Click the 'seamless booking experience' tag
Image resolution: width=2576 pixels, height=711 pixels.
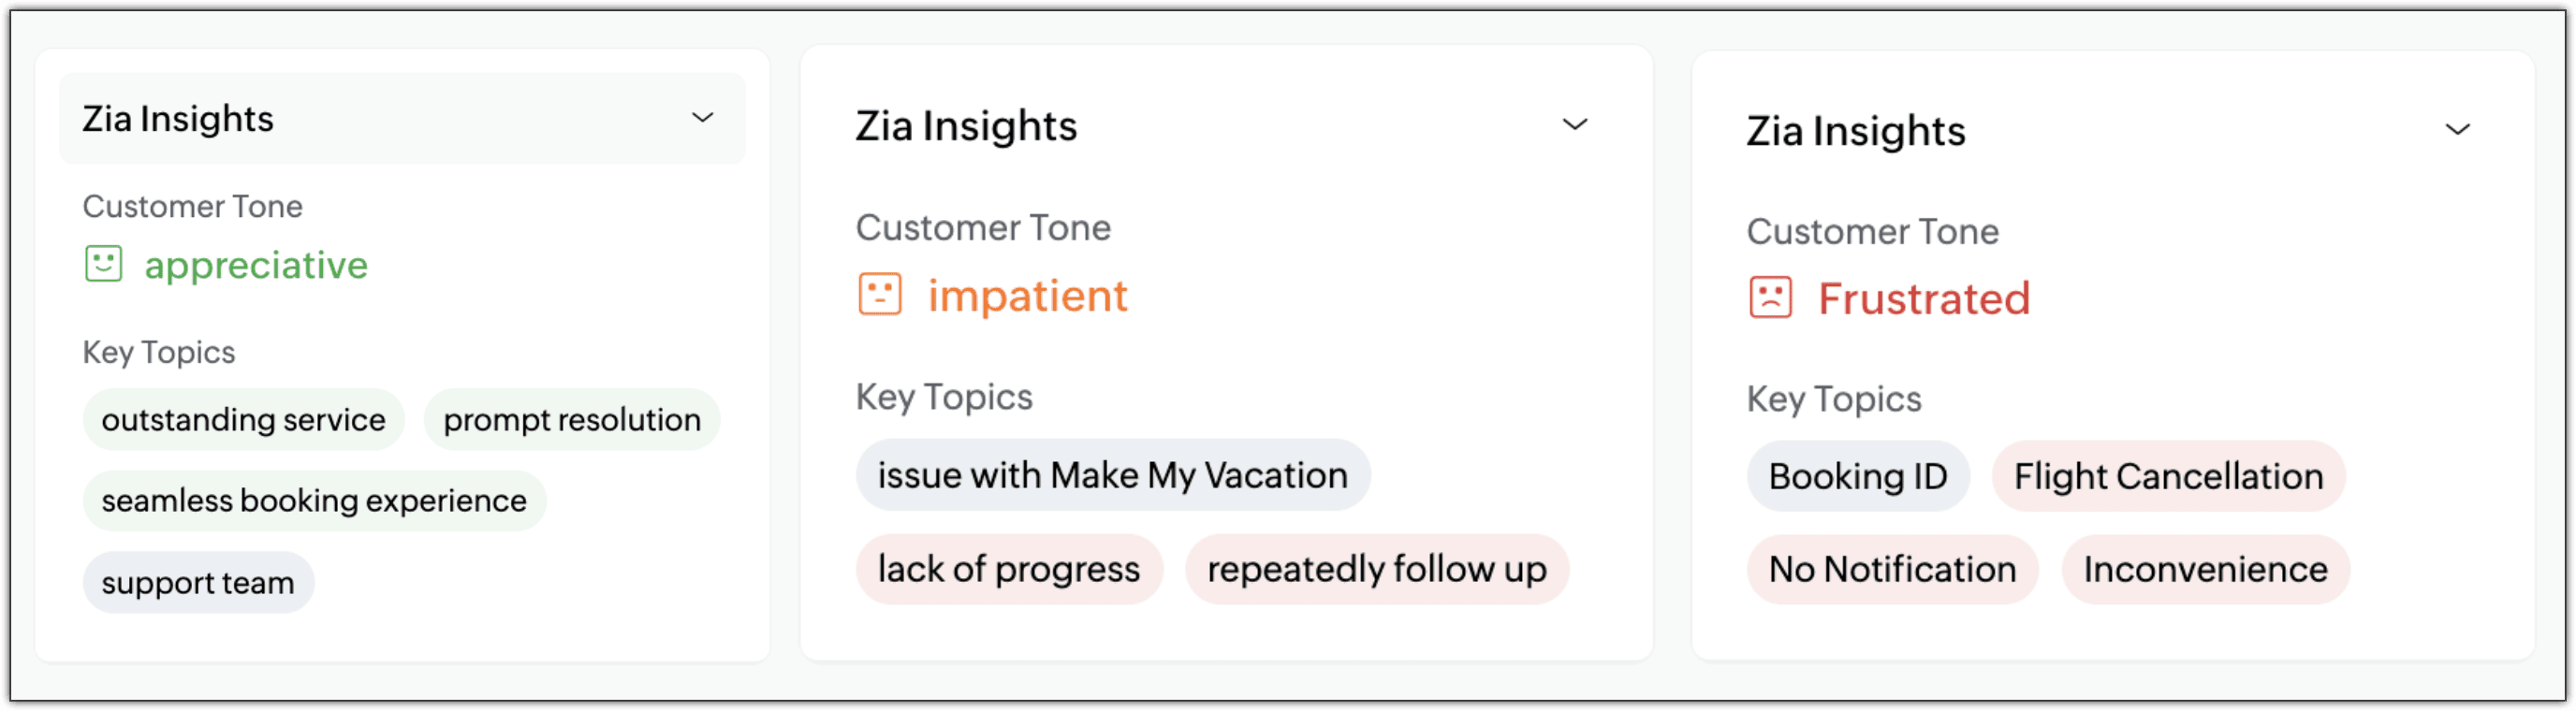(314, 501)
